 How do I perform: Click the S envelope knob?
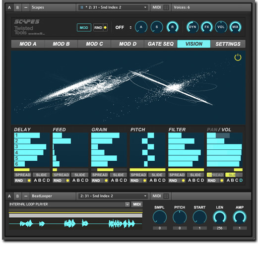click(157, 27)
